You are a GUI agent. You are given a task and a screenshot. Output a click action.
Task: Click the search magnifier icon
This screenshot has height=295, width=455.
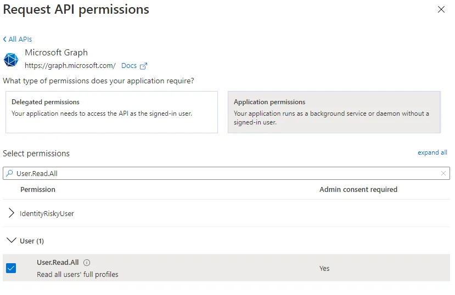coord(9,173)
